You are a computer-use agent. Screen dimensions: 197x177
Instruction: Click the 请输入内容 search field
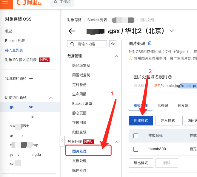(90, 44)
